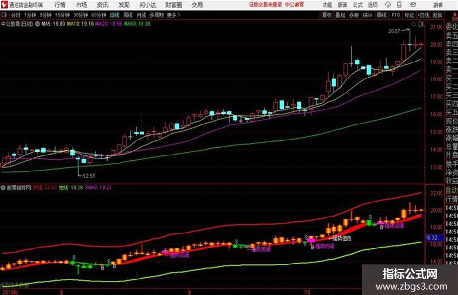Toggle the panel icon left of 分时

point(4,15)
